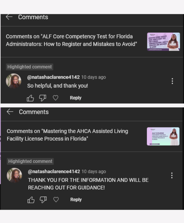Open the Mastering the AHCA License video thumbnail
Viewport: 184px width, 223px height.
163,136
